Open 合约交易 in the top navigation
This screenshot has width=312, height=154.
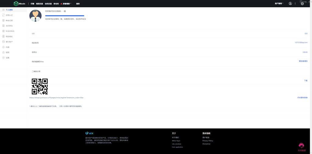tap(48, 4)
